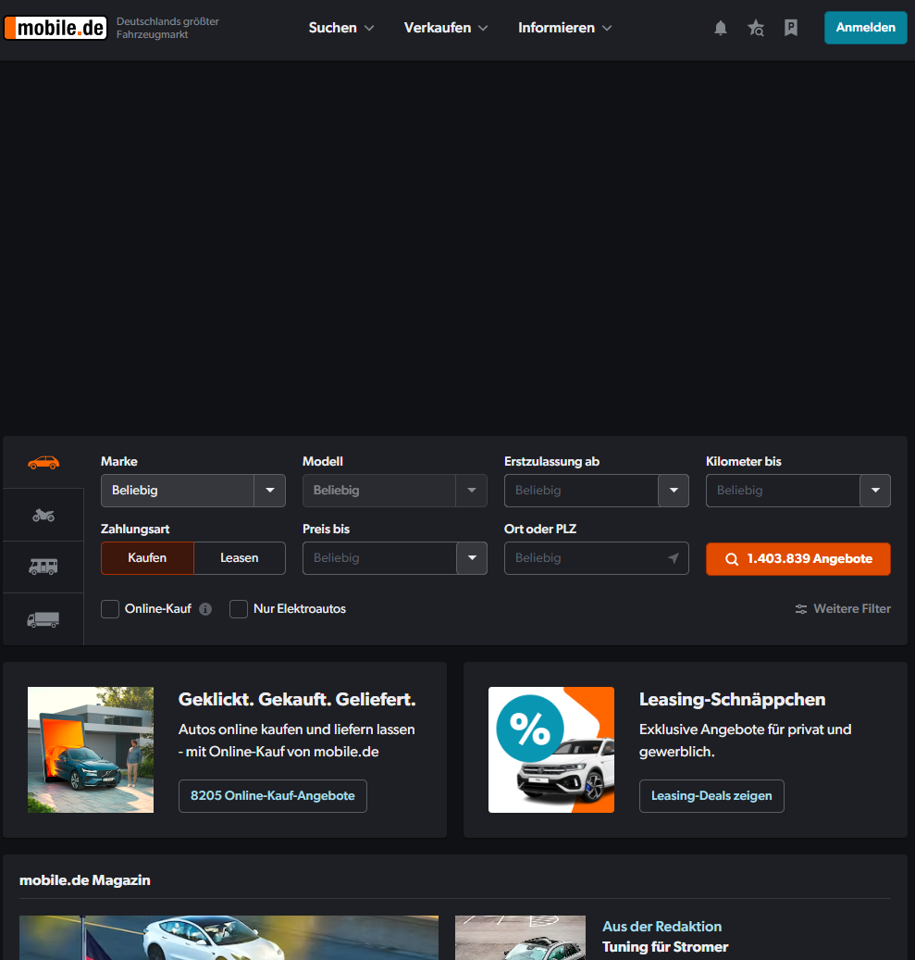Open the Modell dropdown
915x960 pixels.
point(395,491)
